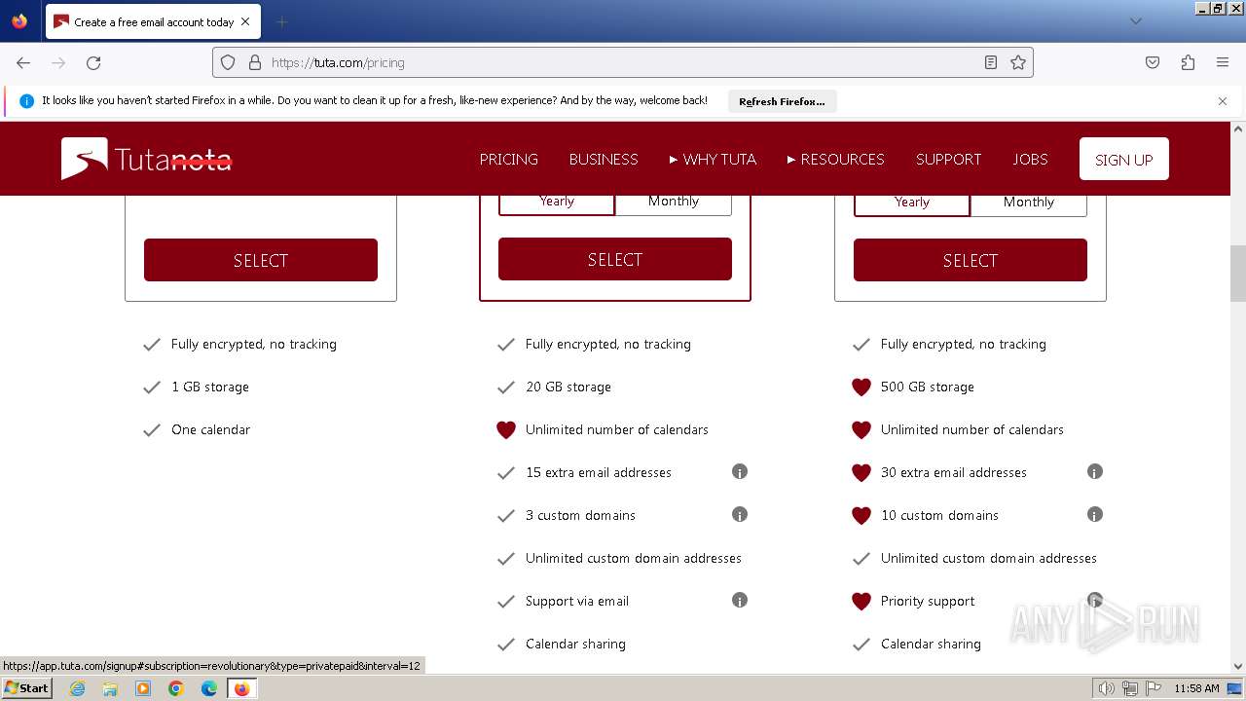
Task: Click 'One calendar' feature text
Action: 211,429
